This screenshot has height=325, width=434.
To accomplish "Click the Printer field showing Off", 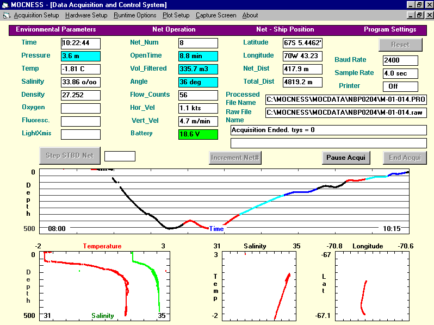I will tap(400, 86).
